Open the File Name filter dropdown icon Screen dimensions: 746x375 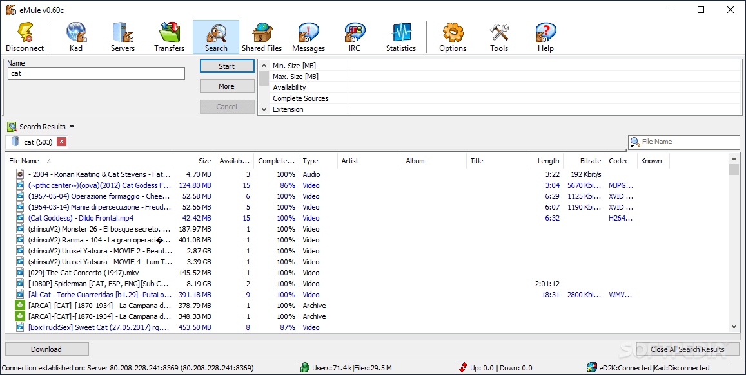pyautogui.click(x=634, y=142)
